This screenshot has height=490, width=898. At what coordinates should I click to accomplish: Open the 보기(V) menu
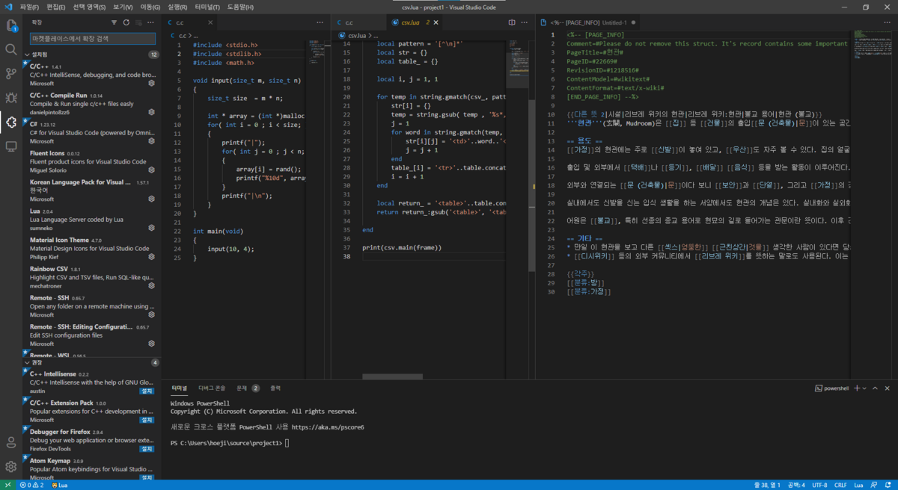tap(123, 7)
